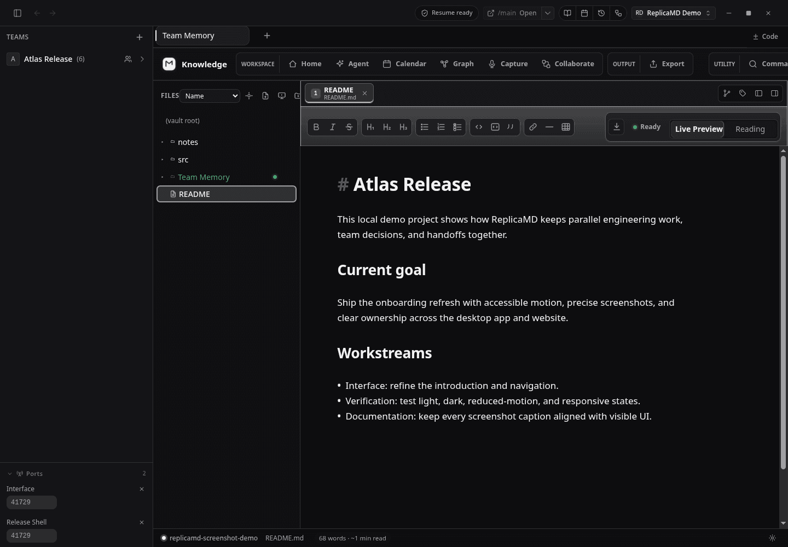Expand the src folder
Screen dimensions: 788x547
coord(163,160)
